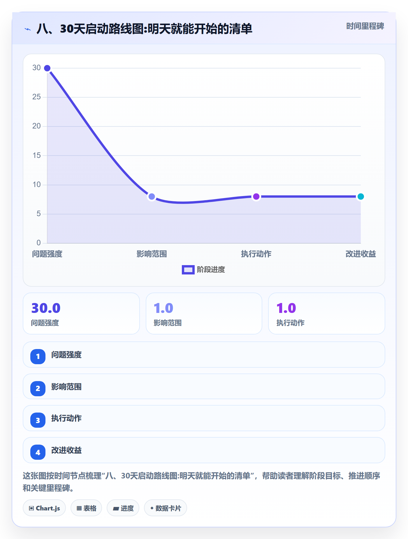Select the Chart.js tag chip
The width and height of the screenshot is (408, 539).
pyautogui.click(x=44, y=508)
